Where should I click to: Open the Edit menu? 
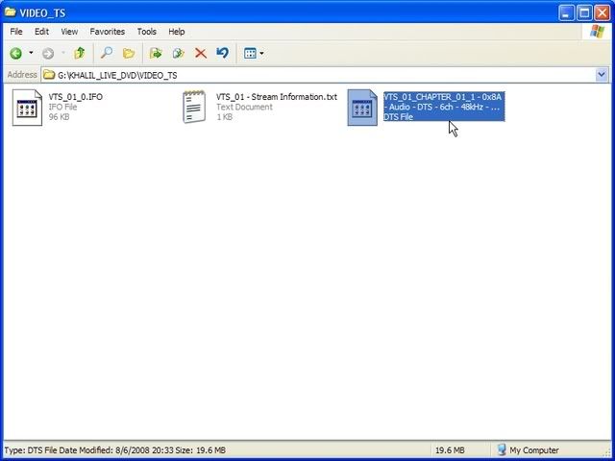(x=41, y=32)
